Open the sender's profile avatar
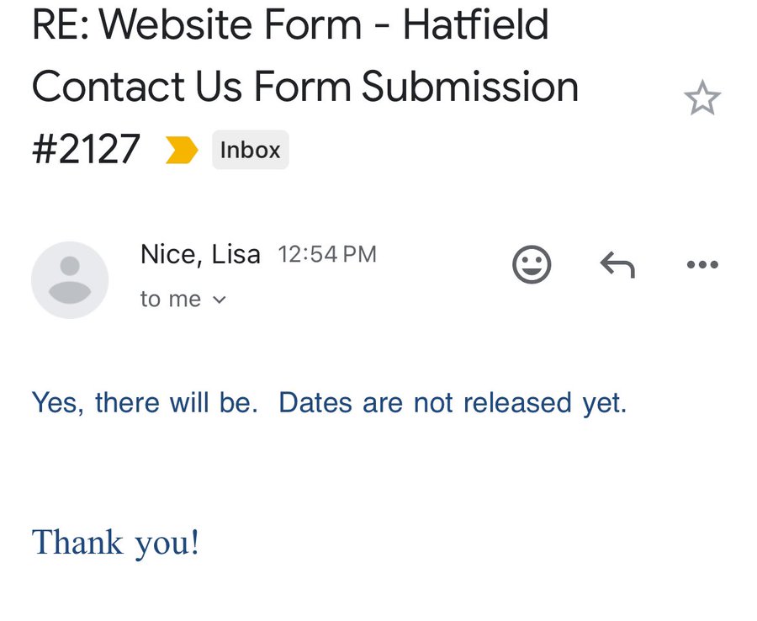Screen dimensions: 757x621 (x=70, y=280)
